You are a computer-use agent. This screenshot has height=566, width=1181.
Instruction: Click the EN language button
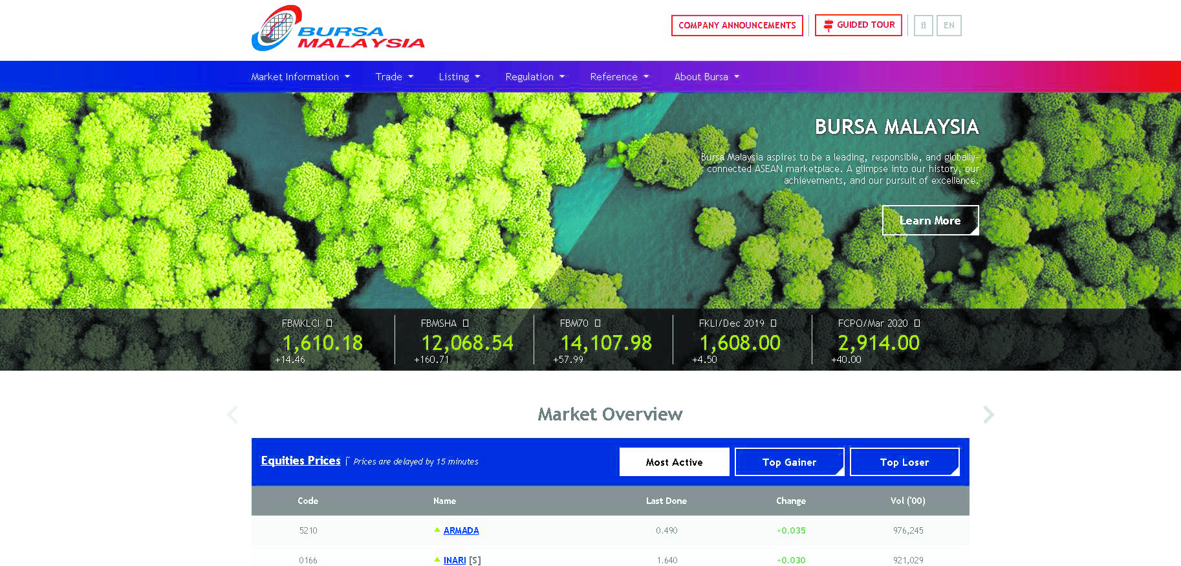[949, 25]
